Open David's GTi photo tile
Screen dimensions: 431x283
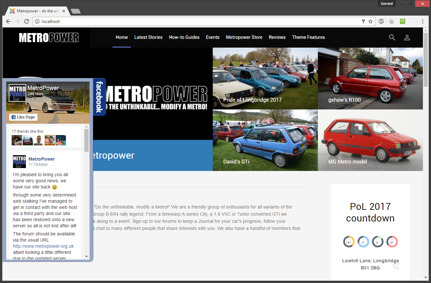[265, 140]
